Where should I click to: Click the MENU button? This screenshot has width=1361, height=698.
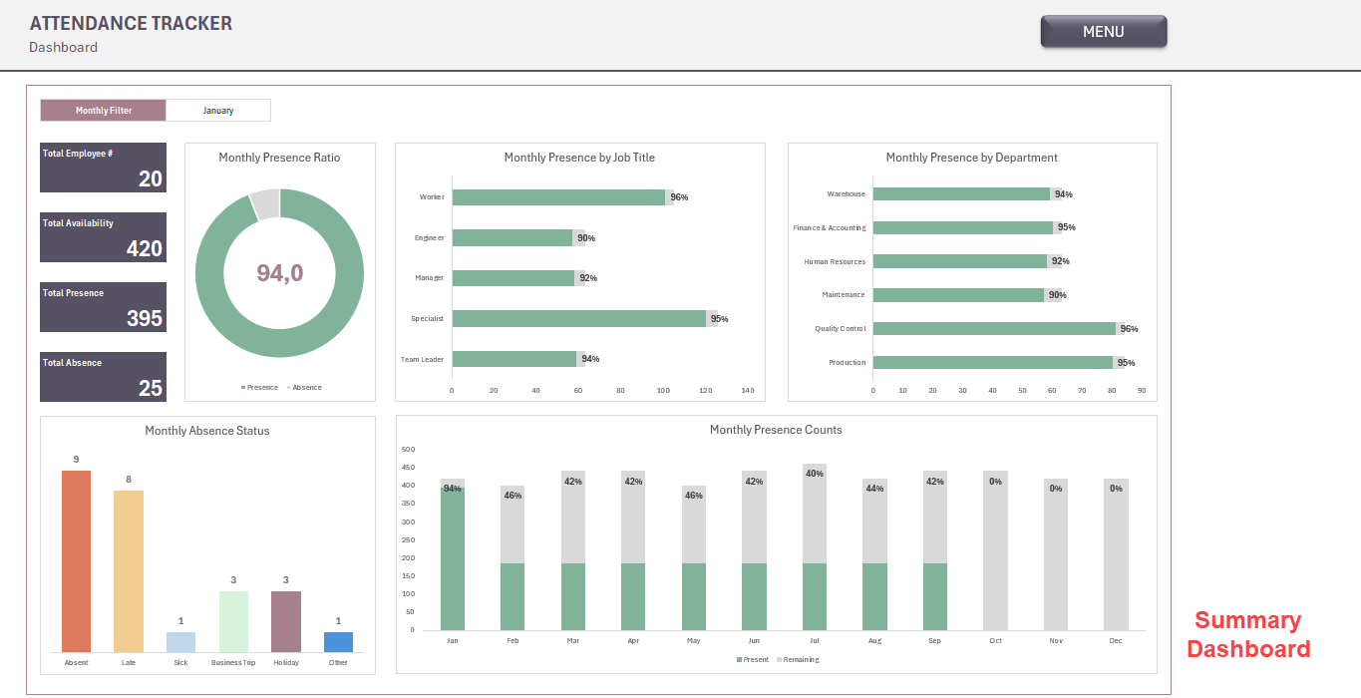pos(1103,32)
